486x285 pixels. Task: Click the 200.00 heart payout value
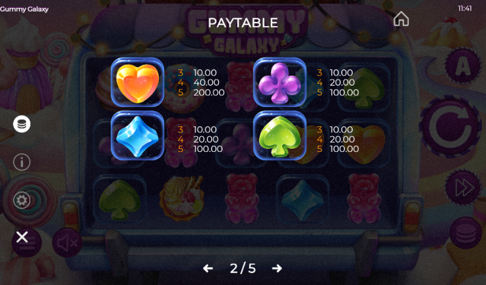click(x=209, y=92)
